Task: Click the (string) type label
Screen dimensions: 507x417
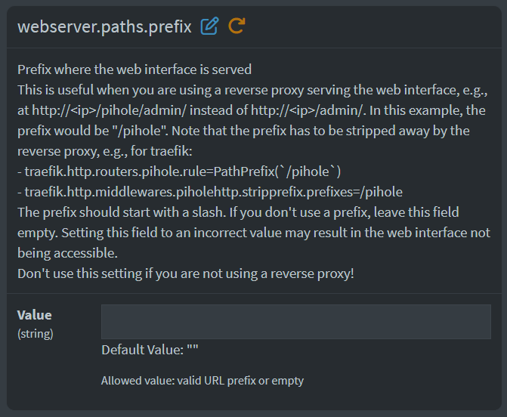Action: (35, 333)
